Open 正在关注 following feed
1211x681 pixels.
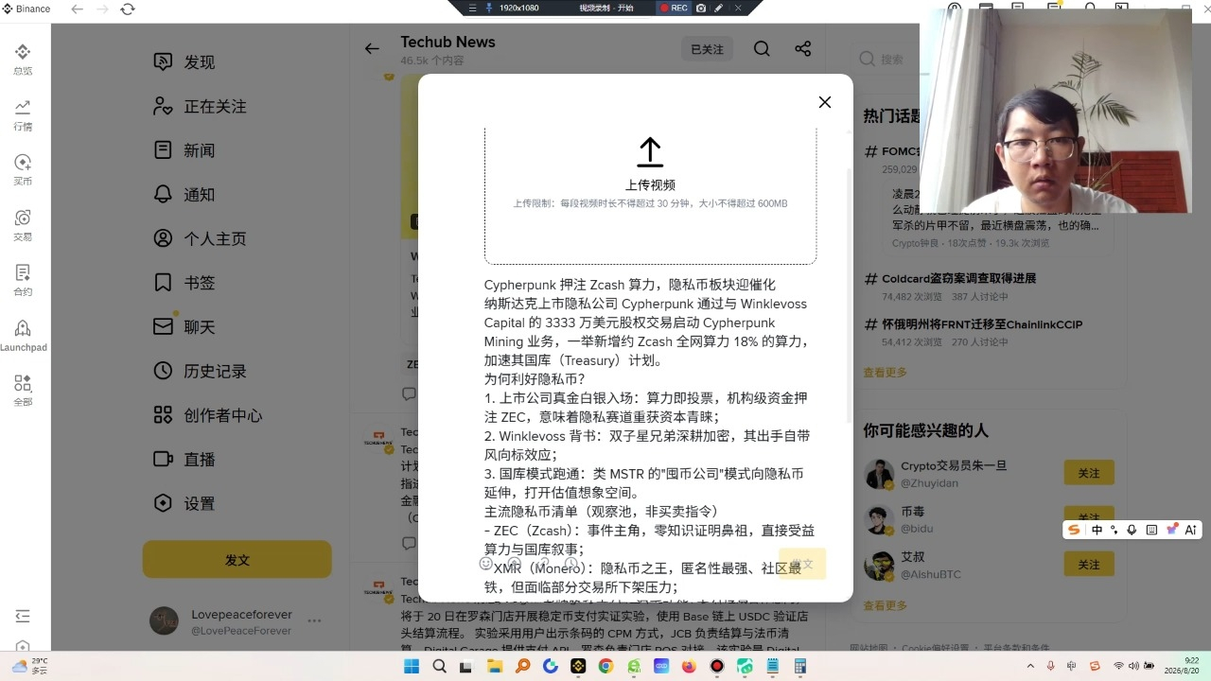[200, 107]
